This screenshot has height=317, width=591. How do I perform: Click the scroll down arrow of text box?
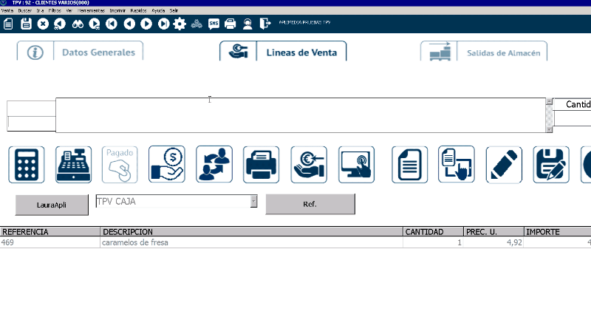(x=548, y=129)
